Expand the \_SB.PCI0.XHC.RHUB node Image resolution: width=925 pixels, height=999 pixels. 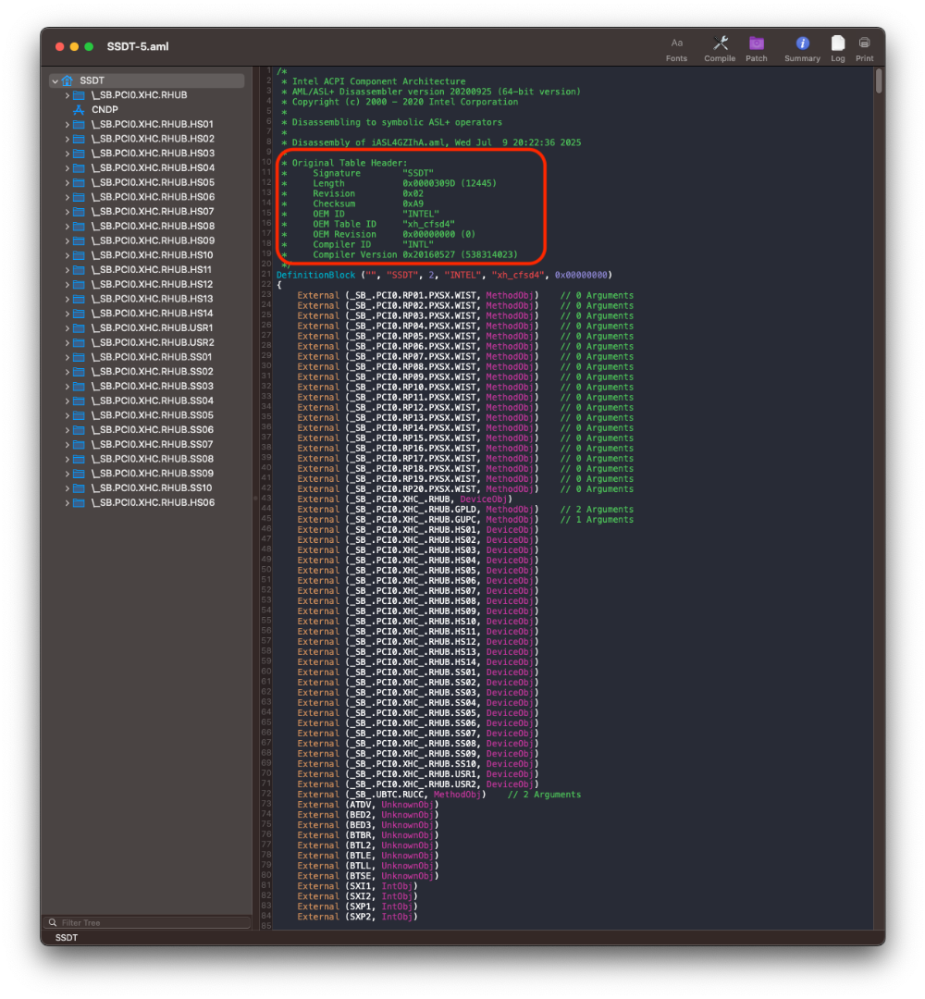tap(68, 95)
